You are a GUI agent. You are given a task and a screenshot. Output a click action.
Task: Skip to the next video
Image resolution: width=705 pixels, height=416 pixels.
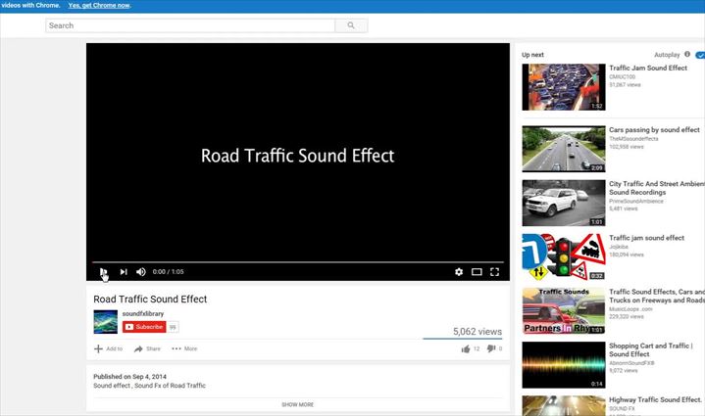124,272
